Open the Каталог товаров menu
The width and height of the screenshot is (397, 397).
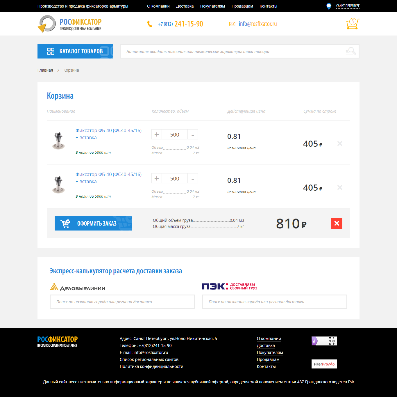(x=75, y=51)
